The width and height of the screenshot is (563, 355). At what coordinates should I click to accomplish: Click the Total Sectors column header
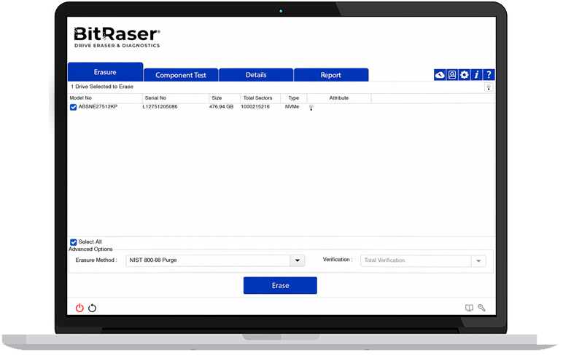click(x=260, y=98)
